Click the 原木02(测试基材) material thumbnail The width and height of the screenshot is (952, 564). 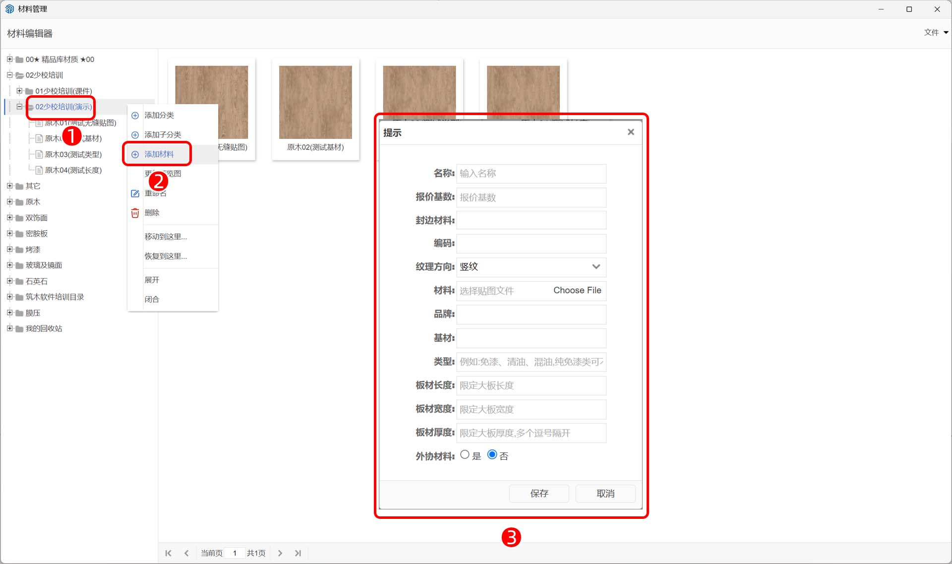coord(315,102)
